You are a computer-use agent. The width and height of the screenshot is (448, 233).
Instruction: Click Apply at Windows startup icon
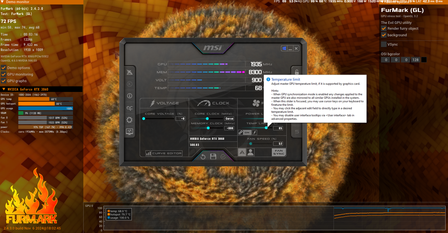click(284, 48)
